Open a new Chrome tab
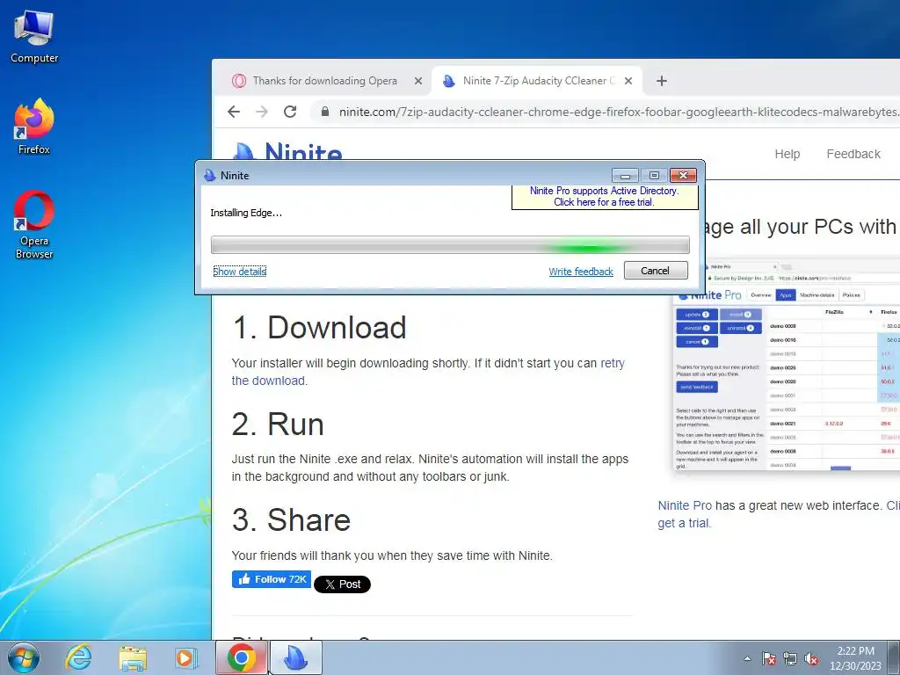Screen dimensions: 900x675 click(662, 81)
